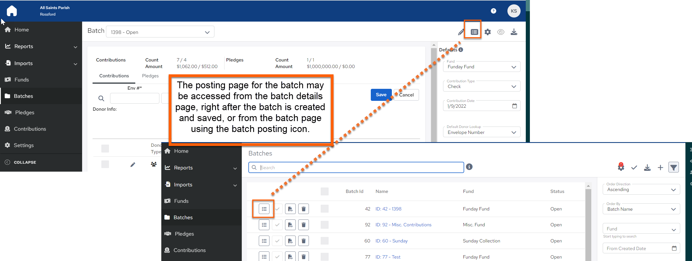Expand Reports in the left sidebar
692x261 pixels.
[41, 46]
